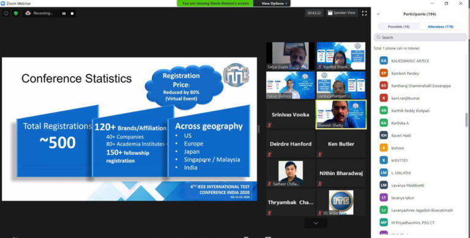Pause the recording
The height and width of the screenshot is (238, 470).
point(64,13)
